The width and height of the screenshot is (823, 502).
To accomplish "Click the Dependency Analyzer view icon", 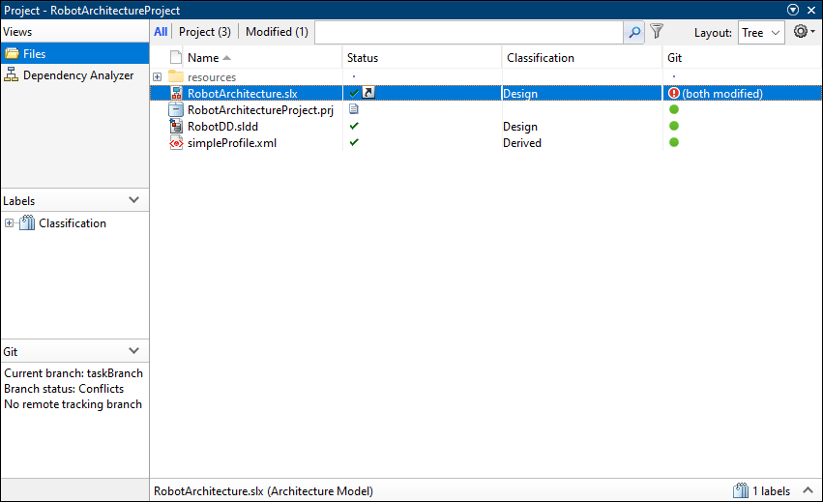I will 12,75.
